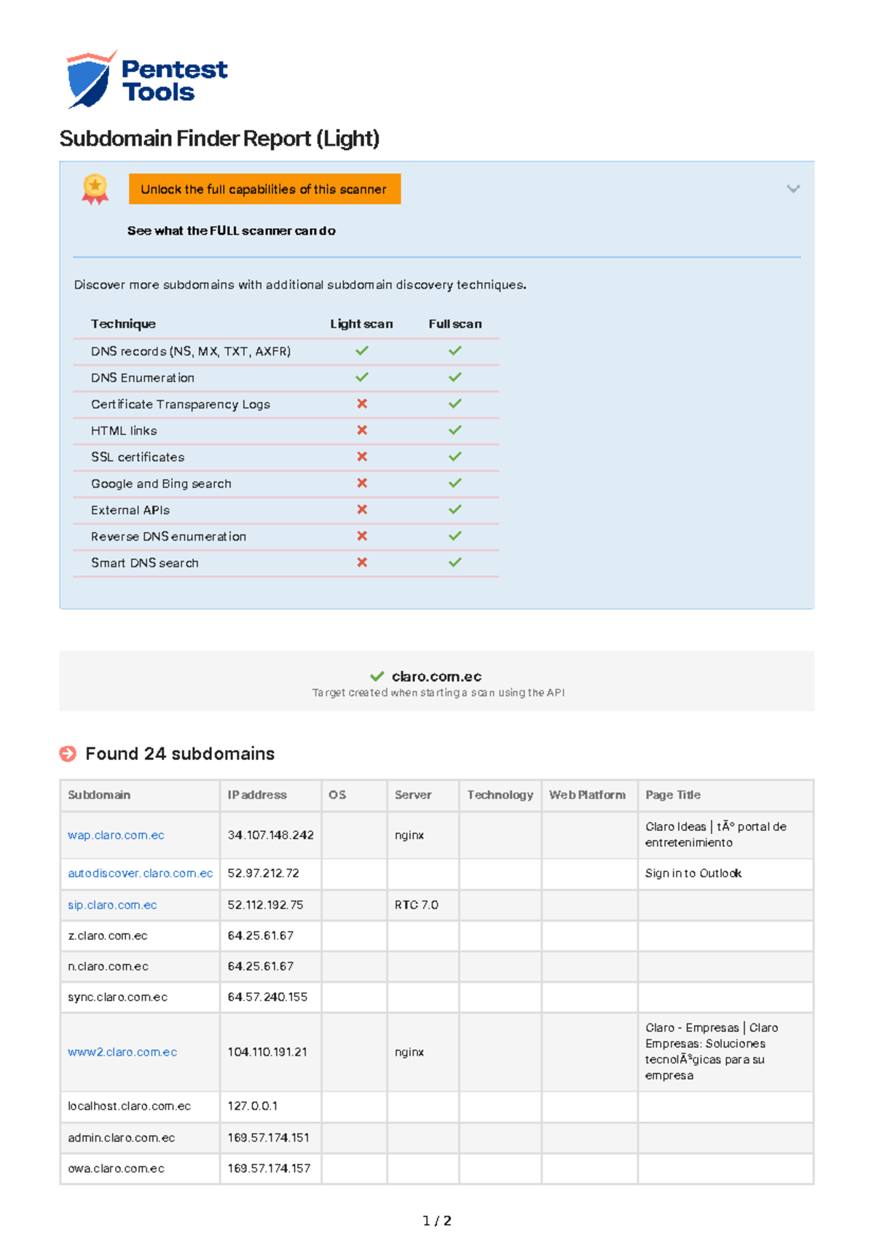Click IP address 52.112.192.75
The image size is (874, 1237).
coord(265,905)
